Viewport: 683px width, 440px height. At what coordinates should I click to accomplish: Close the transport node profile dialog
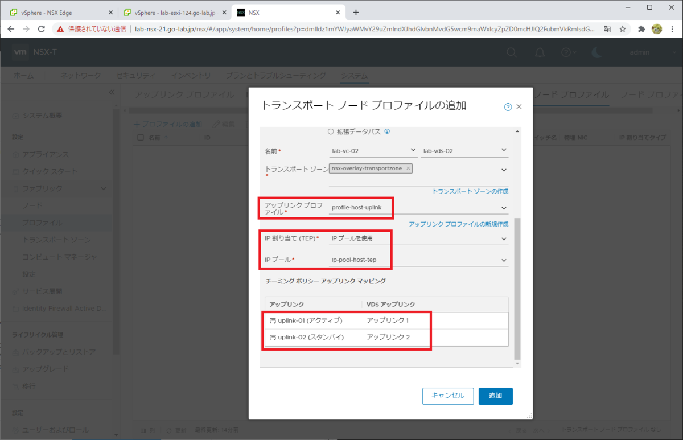point(519,106)
